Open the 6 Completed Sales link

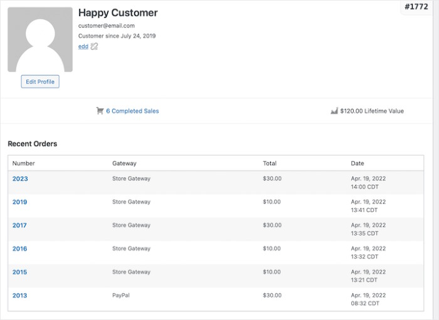(132, 111)
